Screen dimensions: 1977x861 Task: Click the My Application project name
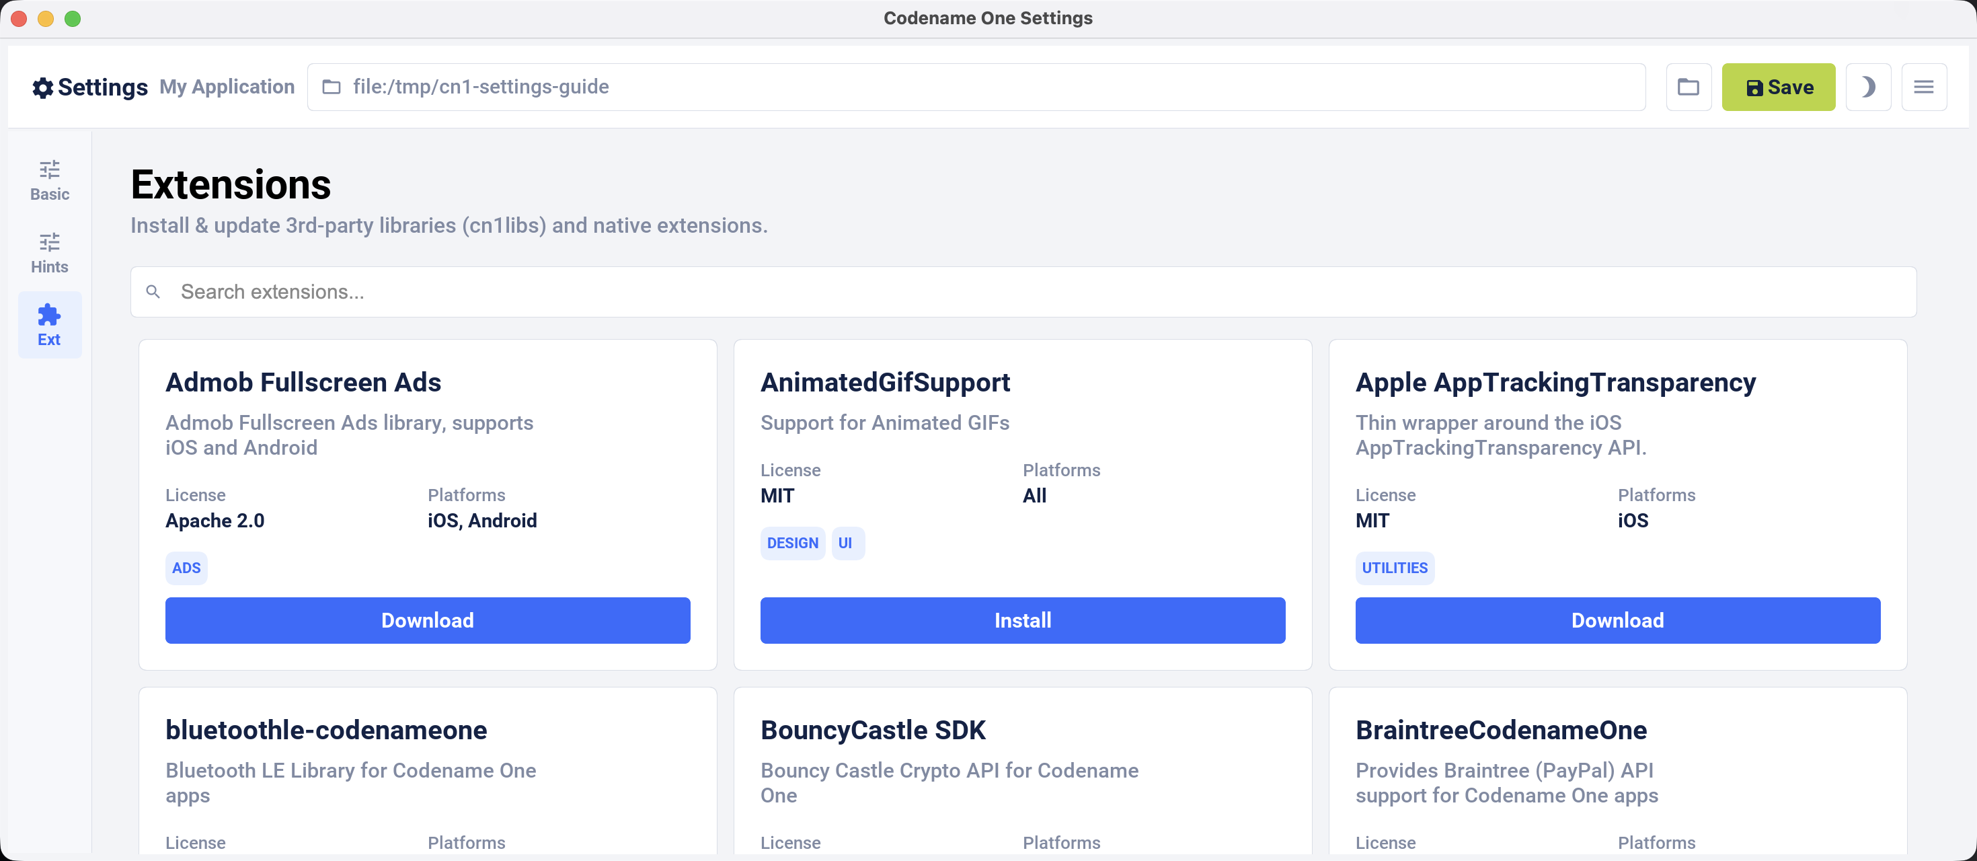pyautogui.click(x=227, y=87)
